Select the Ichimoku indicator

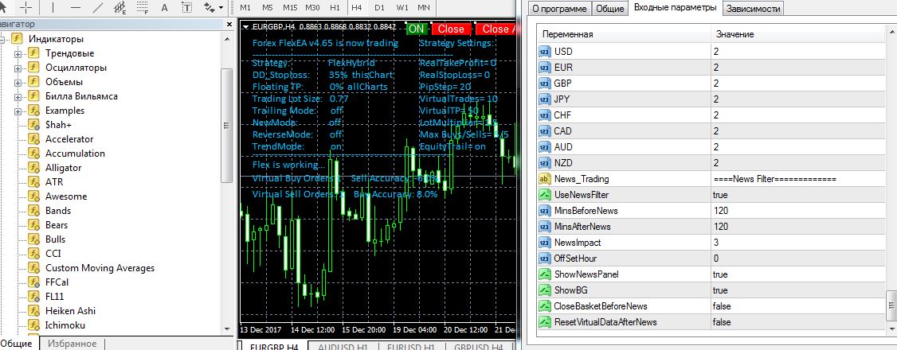65,325
